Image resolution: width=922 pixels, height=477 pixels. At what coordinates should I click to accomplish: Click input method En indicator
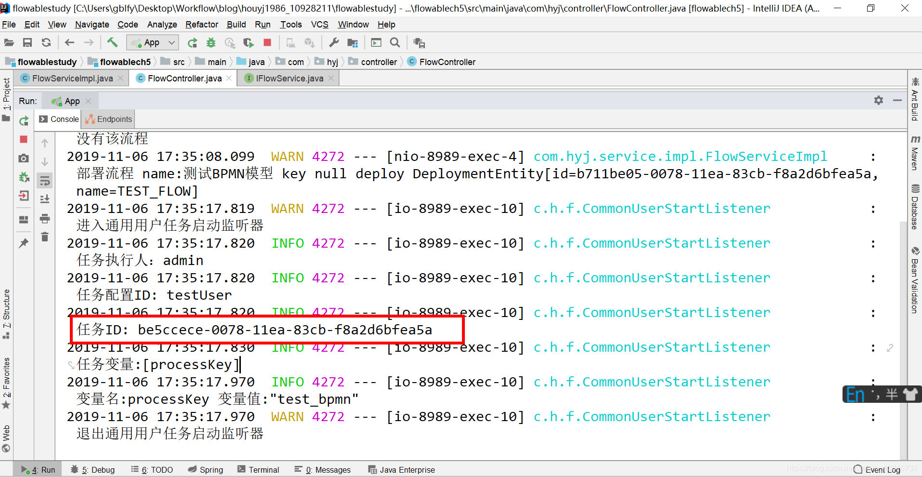pyautogui.click(x=856, y=395)
